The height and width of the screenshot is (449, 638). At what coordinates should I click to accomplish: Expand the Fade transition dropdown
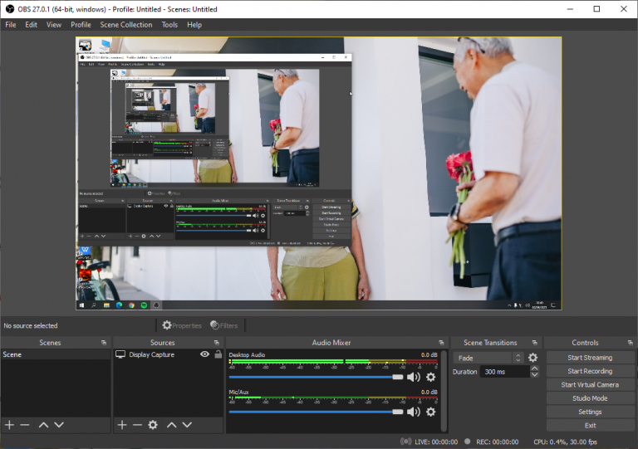(x=518, y=358)
